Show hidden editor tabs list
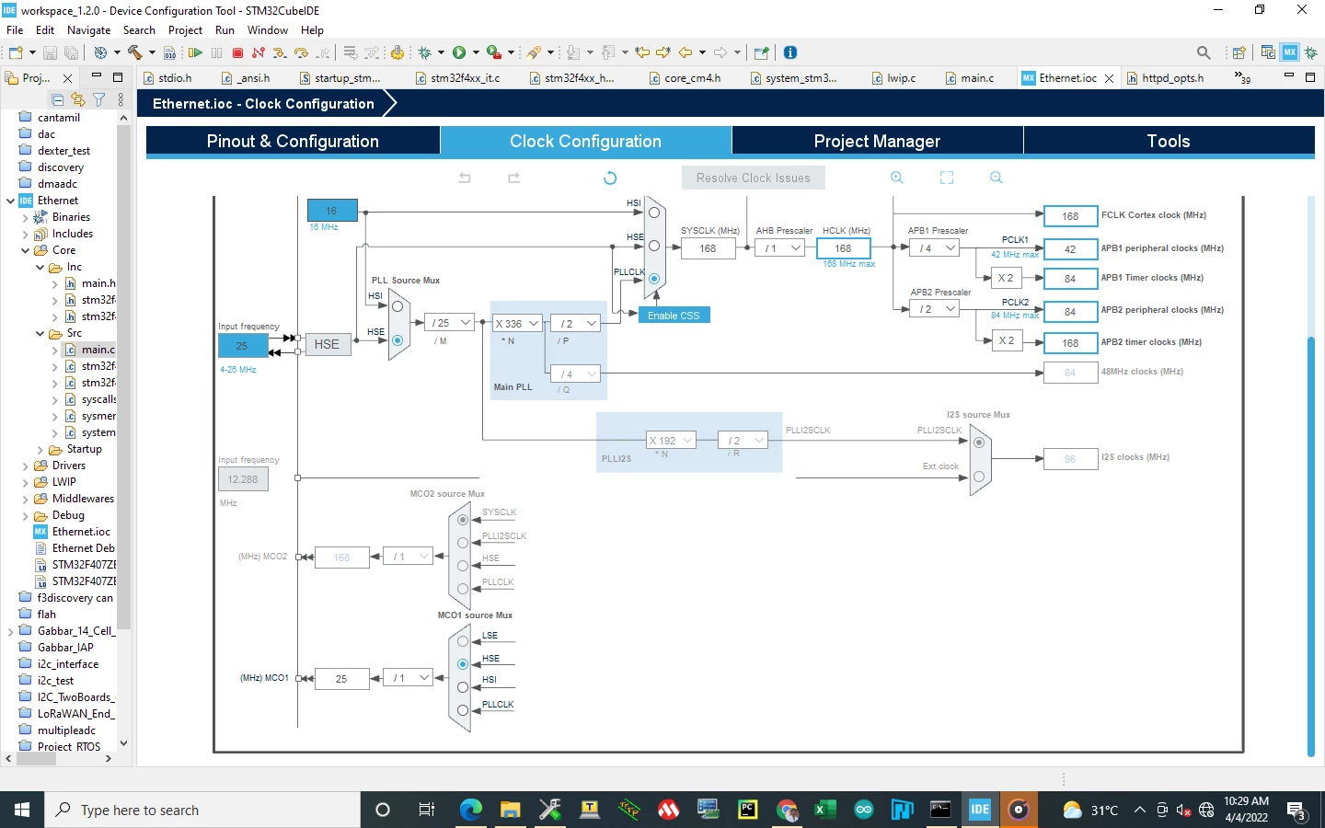 coord(1242,77)
